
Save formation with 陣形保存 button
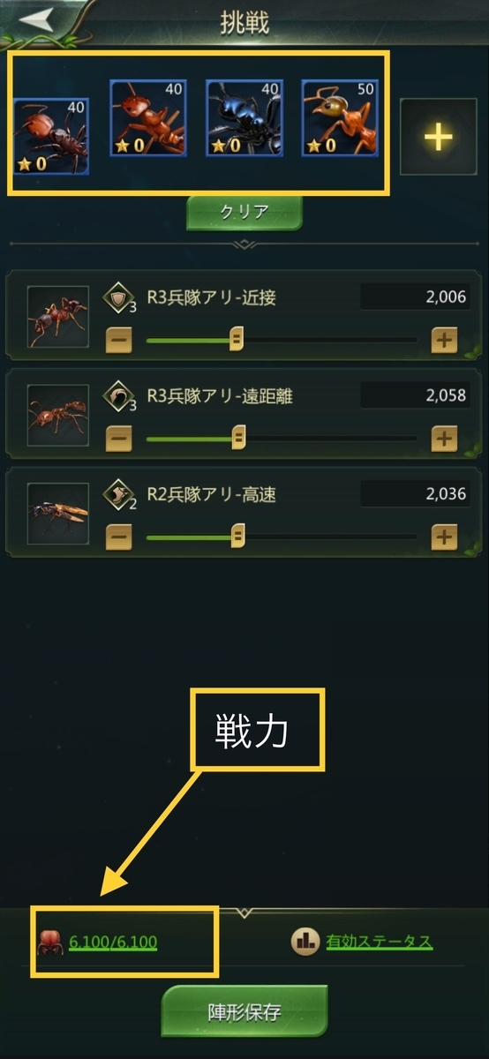point(244,1011)
